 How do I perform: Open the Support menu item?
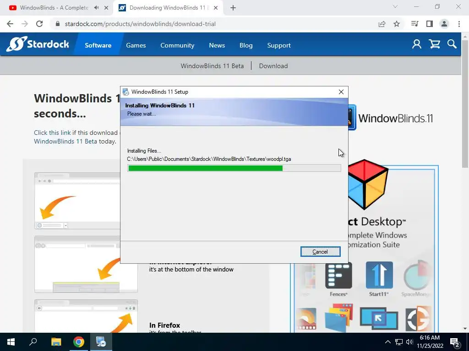tap(279, 45)
